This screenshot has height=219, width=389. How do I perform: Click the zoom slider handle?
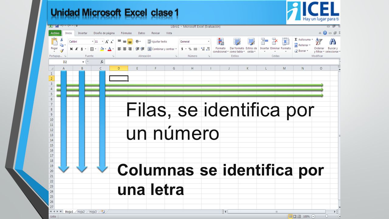pos(327,216)
